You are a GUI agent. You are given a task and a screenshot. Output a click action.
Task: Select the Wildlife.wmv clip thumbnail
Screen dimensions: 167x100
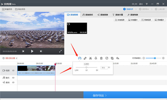coord(77,28)
